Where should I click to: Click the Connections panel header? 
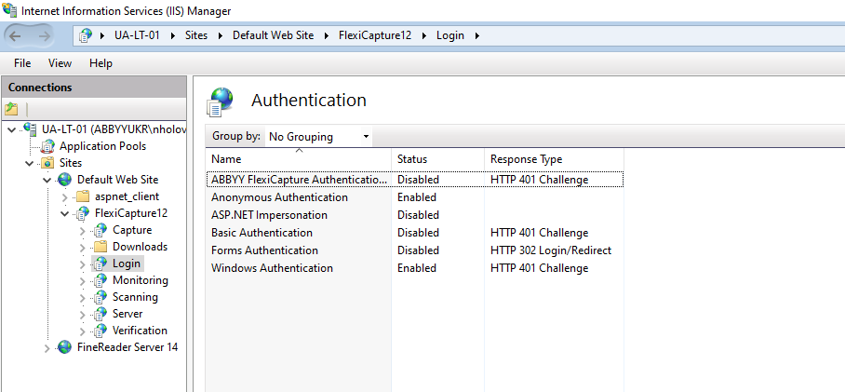pos(94,88)
